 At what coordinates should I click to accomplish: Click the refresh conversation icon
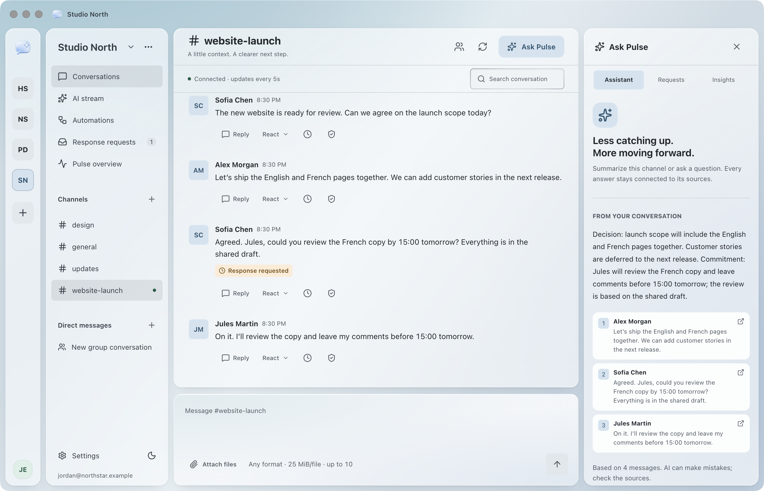coord(482,47)
